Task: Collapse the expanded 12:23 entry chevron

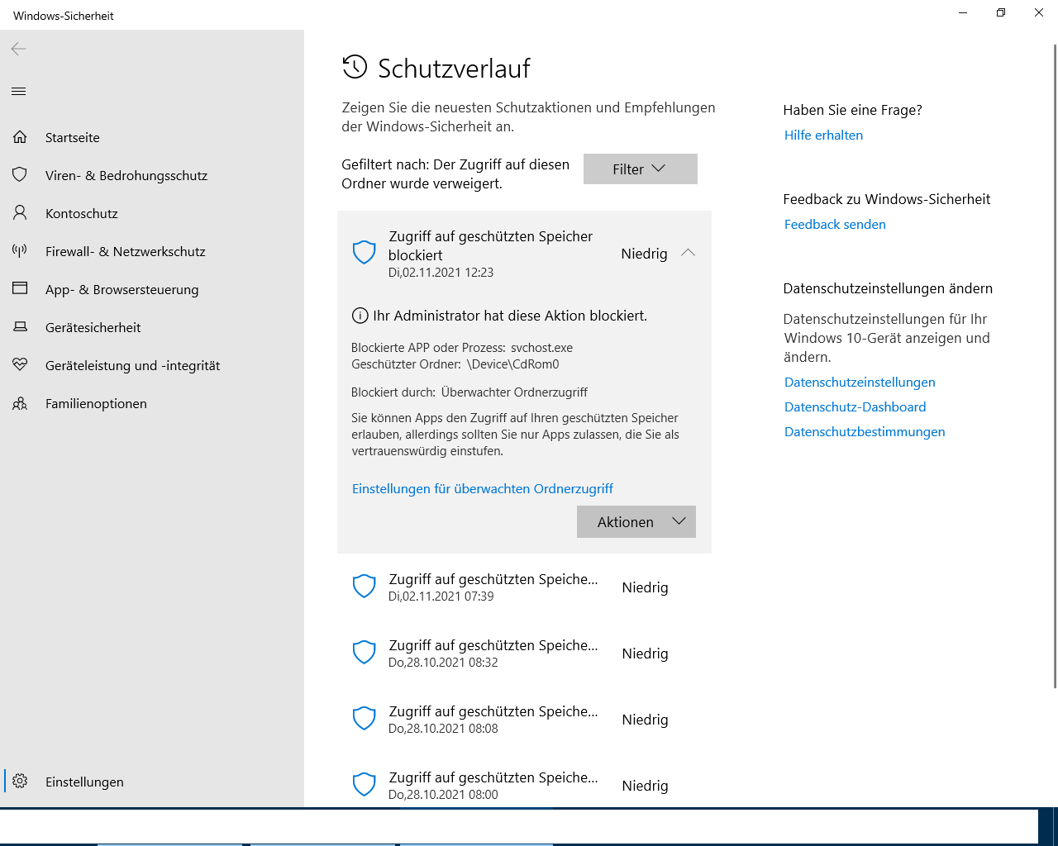Action: click(x=688, y=253)
